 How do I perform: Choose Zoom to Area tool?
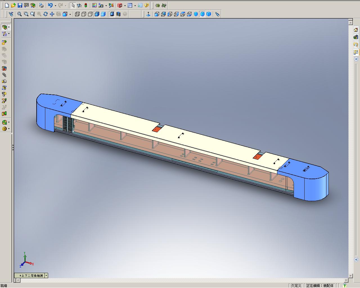tap(26, 14)
